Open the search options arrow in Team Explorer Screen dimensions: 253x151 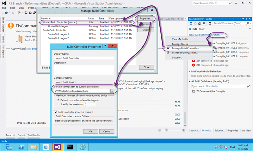click(x=250, y=23)
